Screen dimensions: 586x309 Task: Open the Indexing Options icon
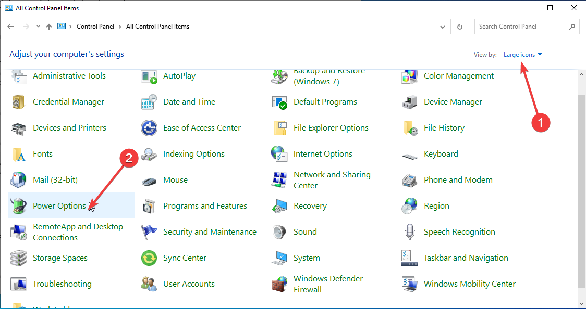(x=149, y=154)
